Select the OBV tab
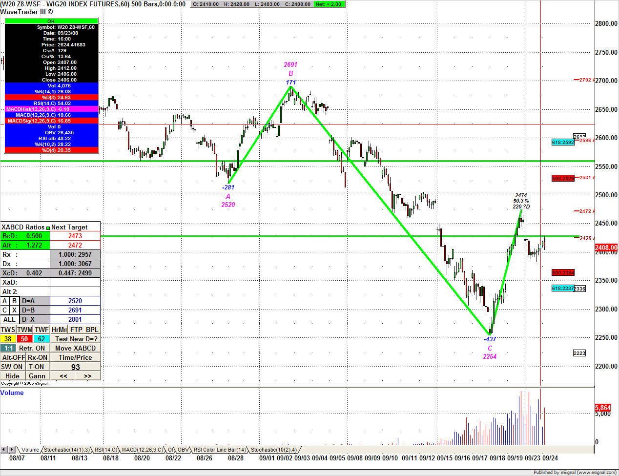The width and height of the screenshot is (619, 476). (x=183, y=450)
